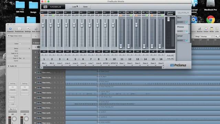
Task: Click the PreSonus Mobile logo badge
Action: tap(53, 7)
